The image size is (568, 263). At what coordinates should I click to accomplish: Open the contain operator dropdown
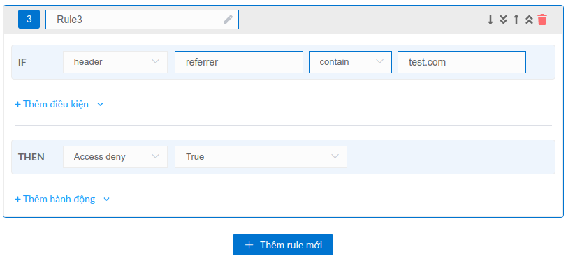coord(350,62)
